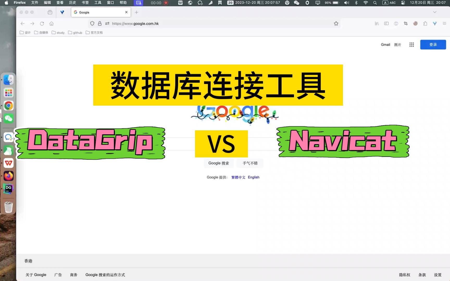
Task: Open 商务 footer link
Action: point(74,275)
